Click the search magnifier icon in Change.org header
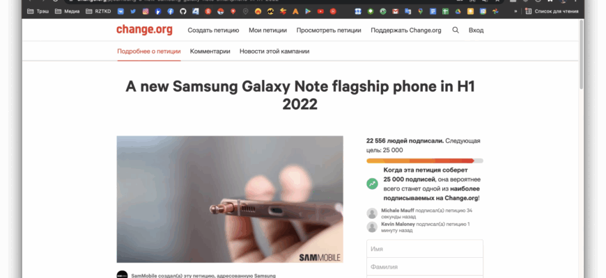This screenshot has width=606, height=278. pos(456,30)
